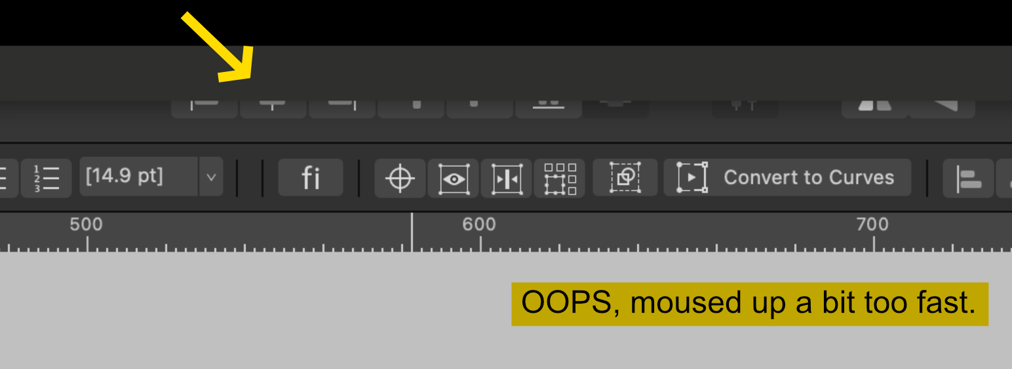Click the 14.9 pt leading field
Screen dimensions: 1012x369
coord(139,177)
